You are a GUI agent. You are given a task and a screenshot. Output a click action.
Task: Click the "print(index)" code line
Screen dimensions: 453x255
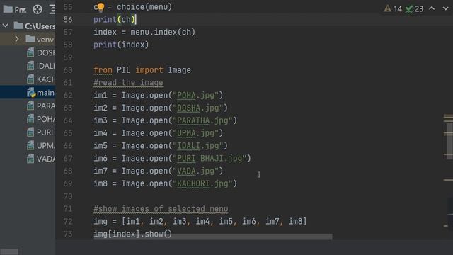(x=121, y=45)
